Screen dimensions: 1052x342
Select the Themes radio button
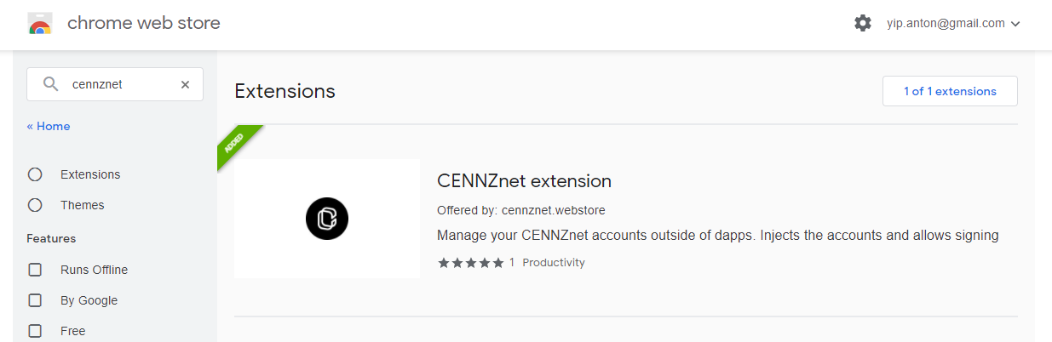tap(35, 205)
